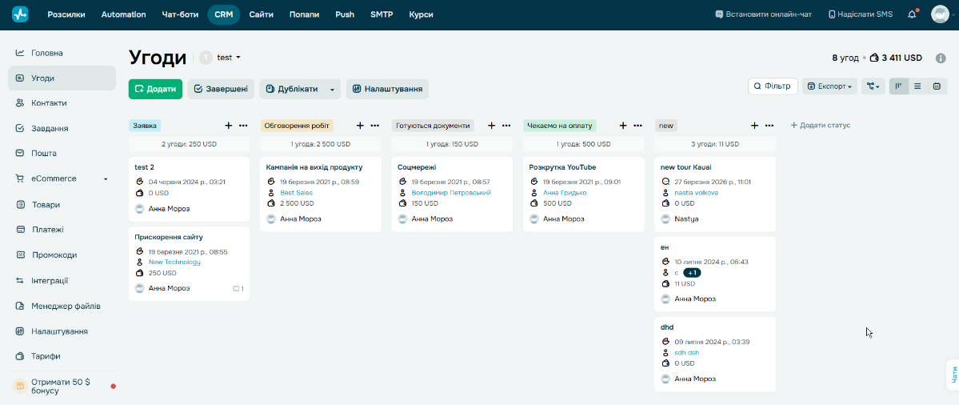
Task: Open Automation in top navigation
Action: coord(123,14)
